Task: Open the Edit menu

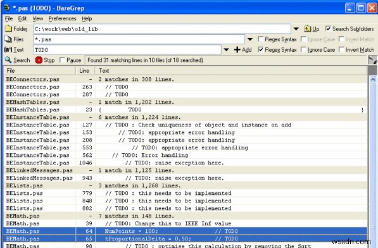Action: point(22,18)
